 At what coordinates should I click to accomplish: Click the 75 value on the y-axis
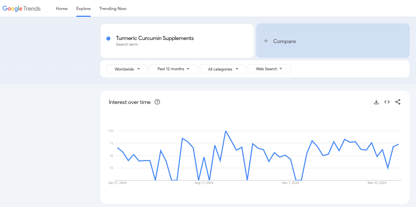(x=111, y=143)
